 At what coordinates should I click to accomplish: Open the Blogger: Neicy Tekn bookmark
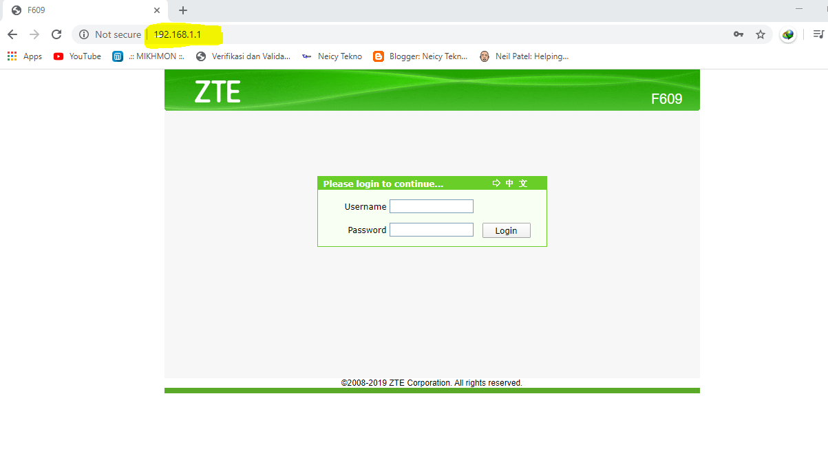pyautogui.click(x=421, y=56)
